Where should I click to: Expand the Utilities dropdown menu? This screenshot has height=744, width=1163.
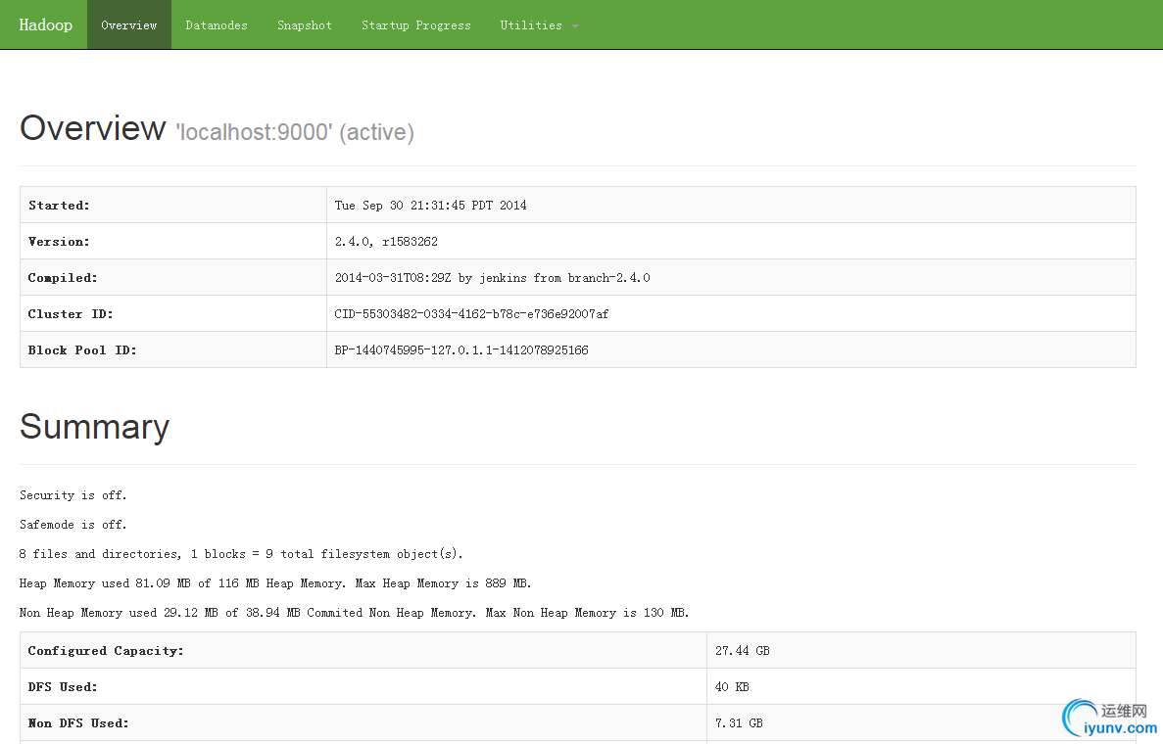539,25
